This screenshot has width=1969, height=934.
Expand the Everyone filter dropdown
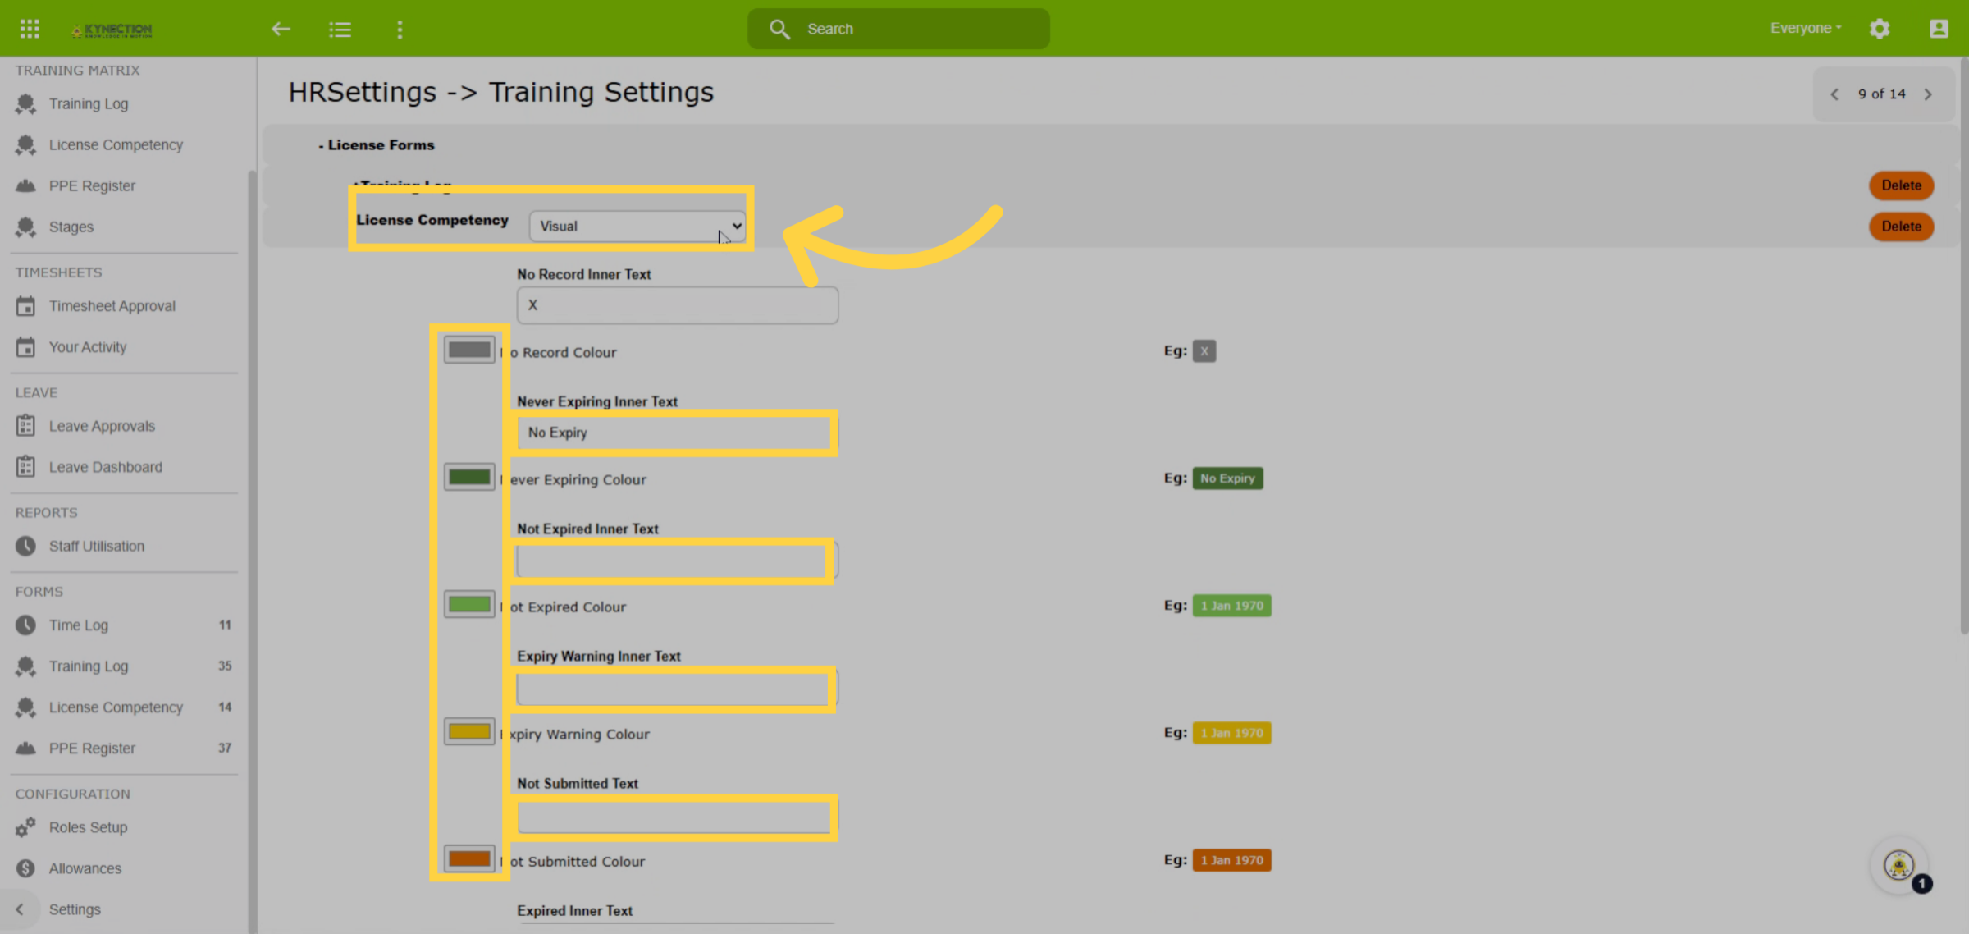[1806, 28]
